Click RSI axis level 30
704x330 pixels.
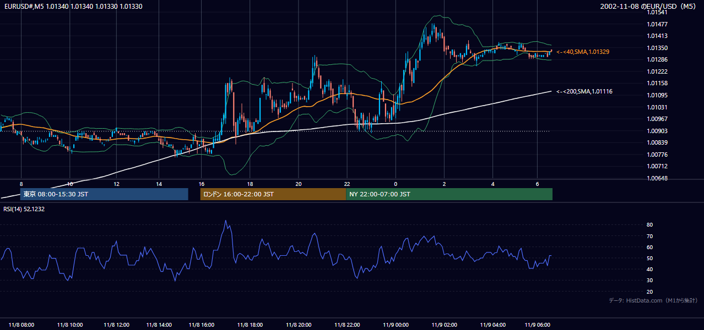[650, 280]
